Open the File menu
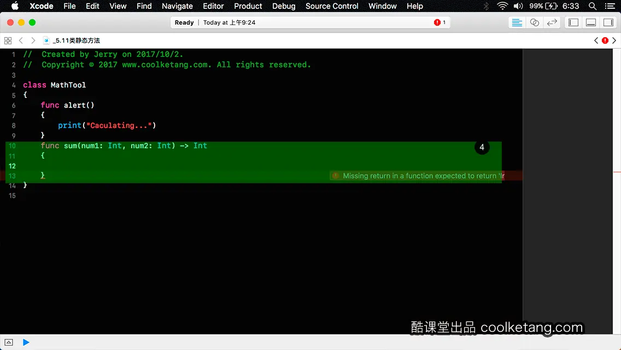This screenshot has height=350, width=621. tap(69, 6)
